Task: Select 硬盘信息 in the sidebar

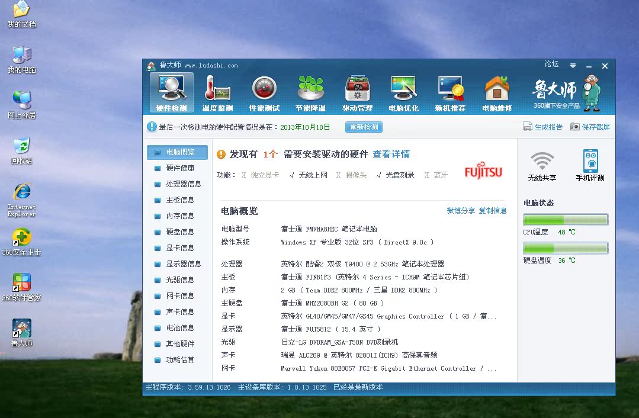Action: click(x=177, y=232)
